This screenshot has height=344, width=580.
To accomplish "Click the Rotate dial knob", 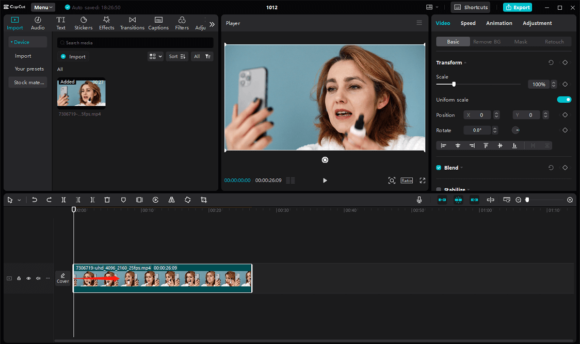I will click(x=515, y=130).
